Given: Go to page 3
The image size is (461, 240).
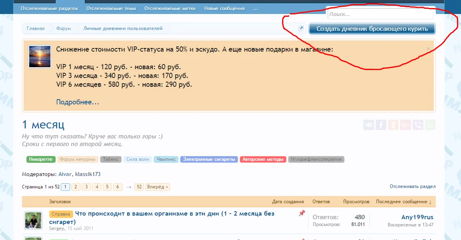Looking at the screenshot, I should 86,187.
